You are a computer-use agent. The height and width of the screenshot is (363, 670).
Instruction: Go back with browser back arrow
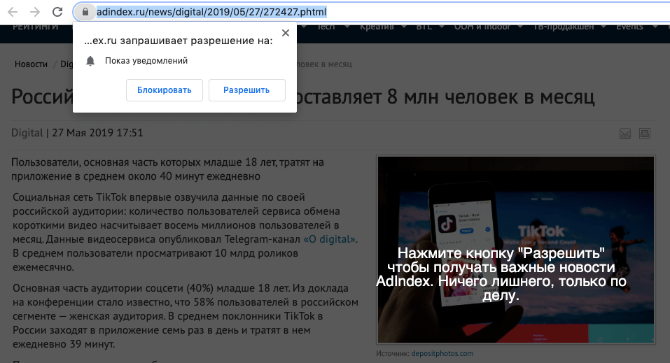[x=13, y=12]
